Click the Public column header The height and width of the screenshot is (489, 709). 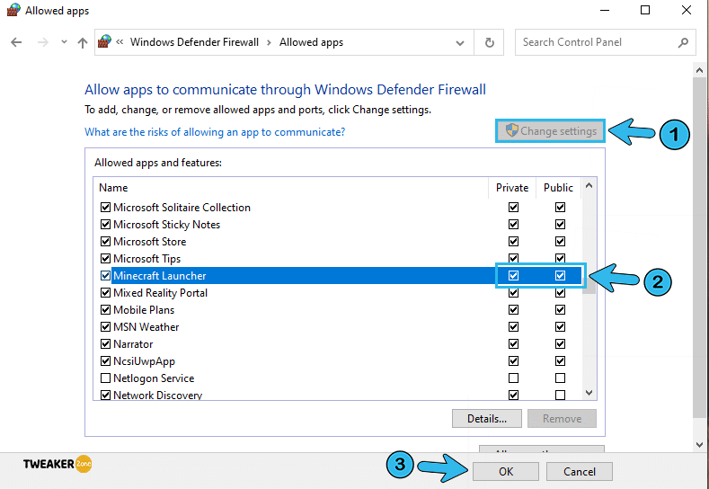pos(558,188)
